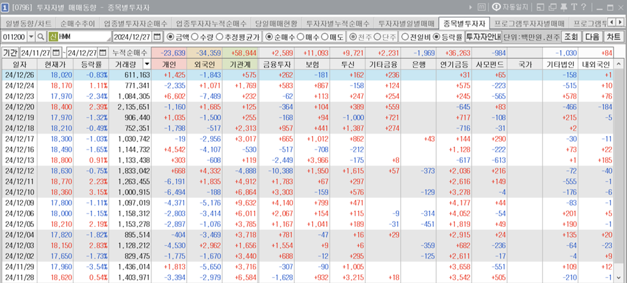Click the 차트 button
627x283 pixels.
(614, 36)
